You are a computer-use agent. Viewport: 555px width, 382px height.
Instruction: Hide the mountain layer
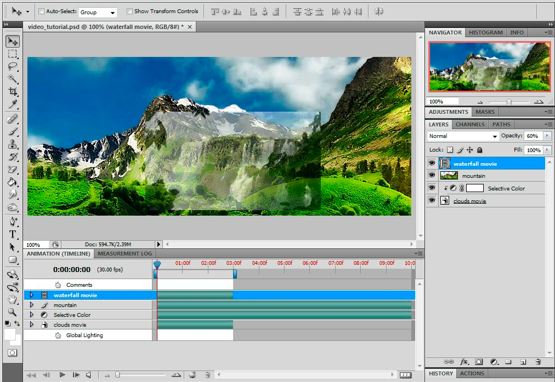(x=432, y=175)
